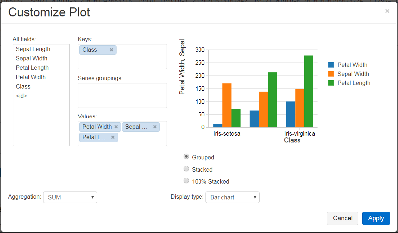Image resolution: width=398 pixels, height=233 pixels.
Task: Click inside the Series groupings box
Action: (122, 95)
